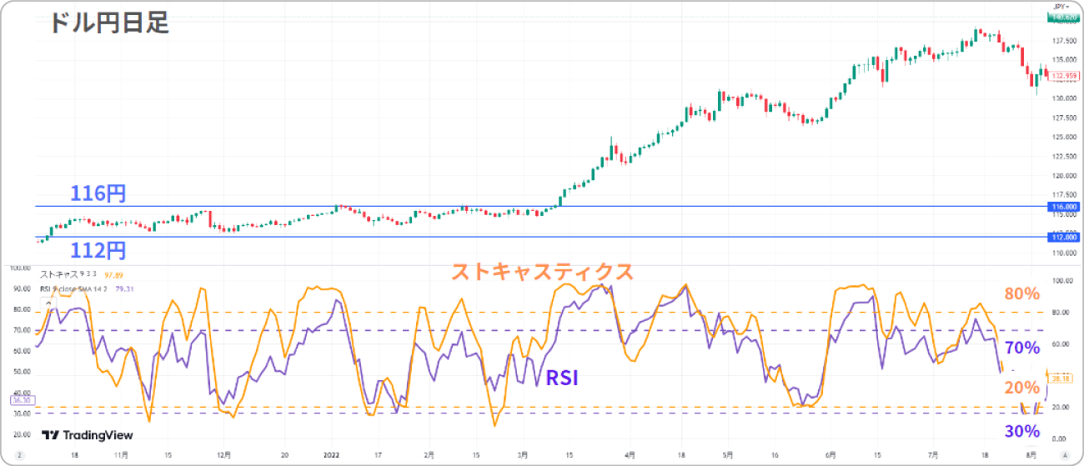Click the blue 116円 annotation label
The height and width of the screenshot is (466, 1084).
pyautogui.click(x=98, y=195)
